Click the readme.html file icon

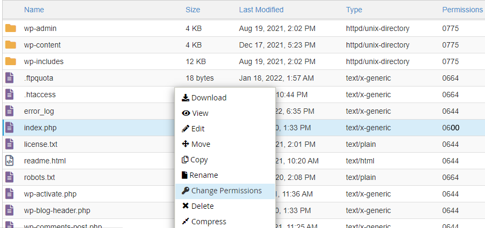9,161
